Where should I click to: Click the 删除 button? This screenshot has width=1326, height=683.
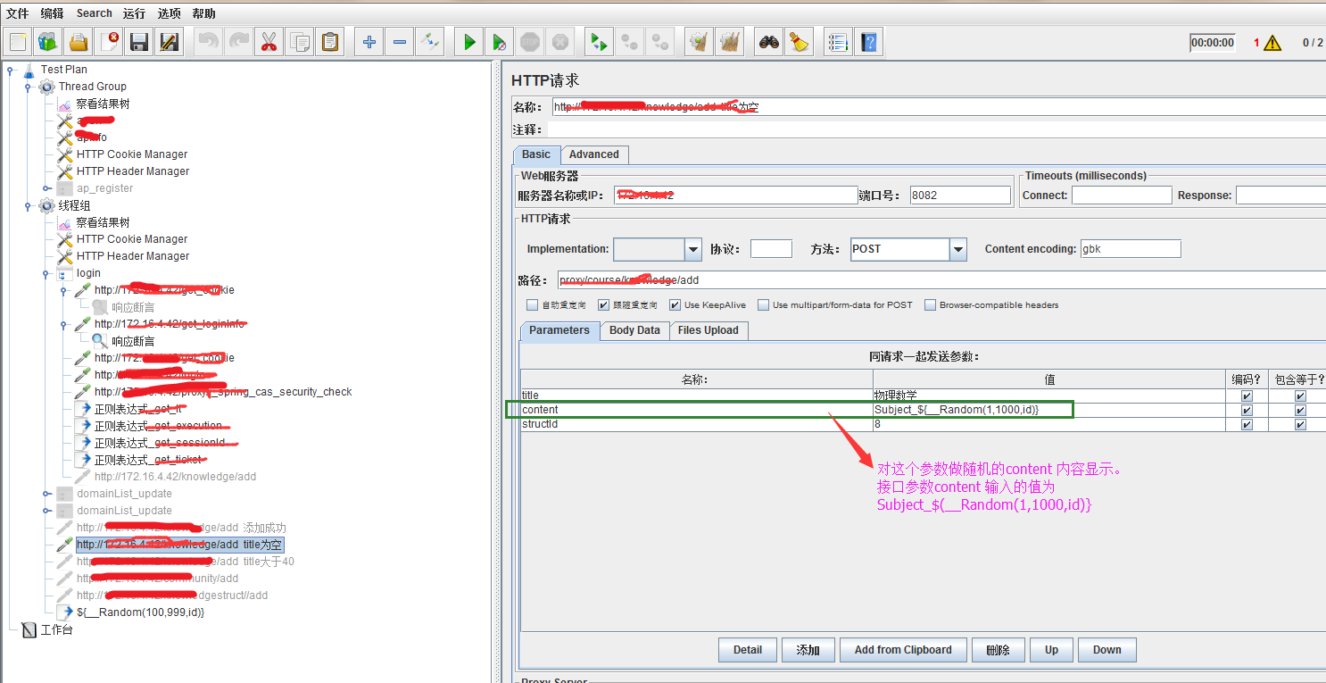click(998, 650)
